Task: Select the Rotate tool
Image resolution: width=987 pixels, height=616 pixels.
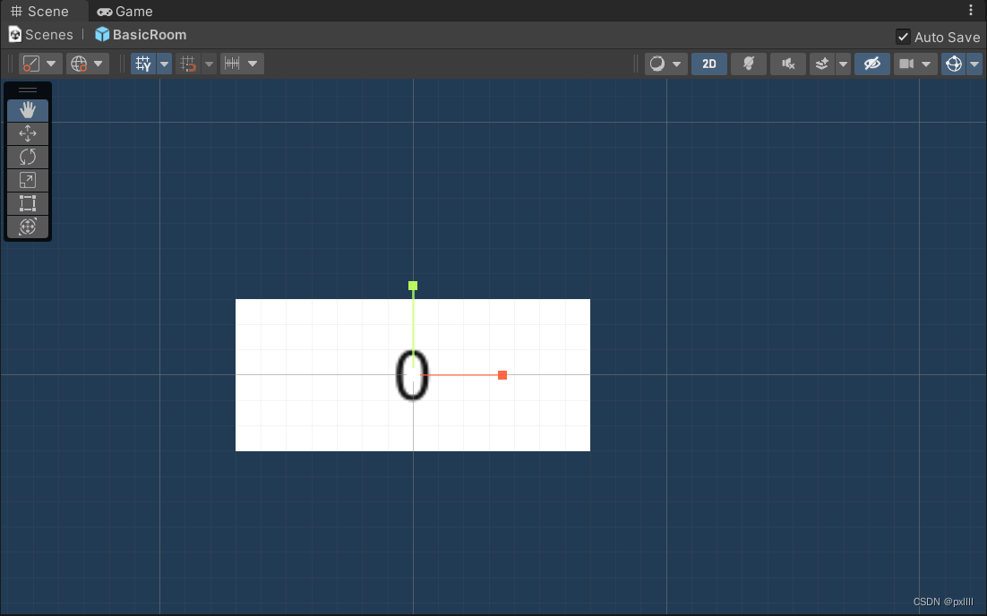Action: click(x=28, y=157)
